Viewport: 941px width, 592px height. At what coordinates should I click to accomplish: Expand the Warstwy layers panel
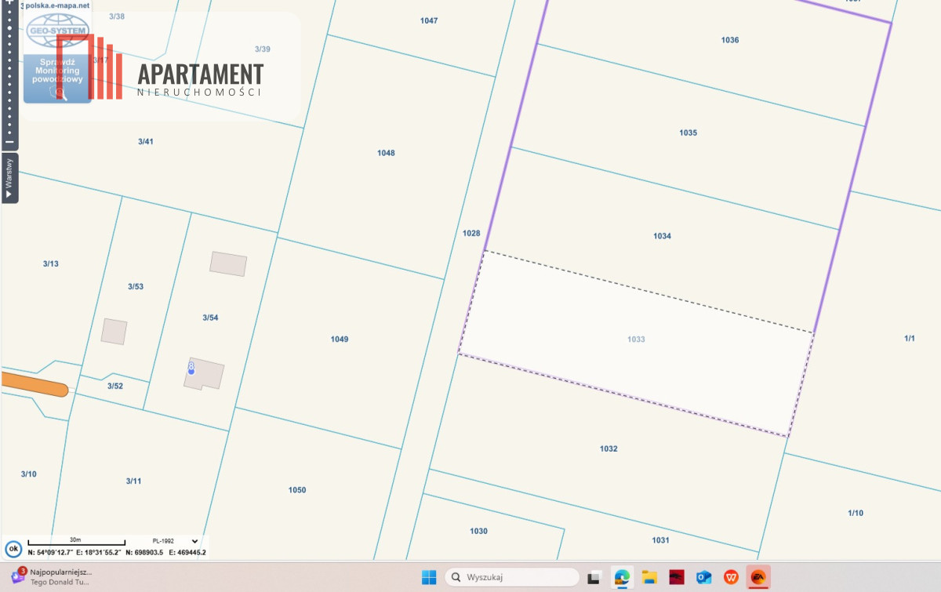[x=9, y=178]
